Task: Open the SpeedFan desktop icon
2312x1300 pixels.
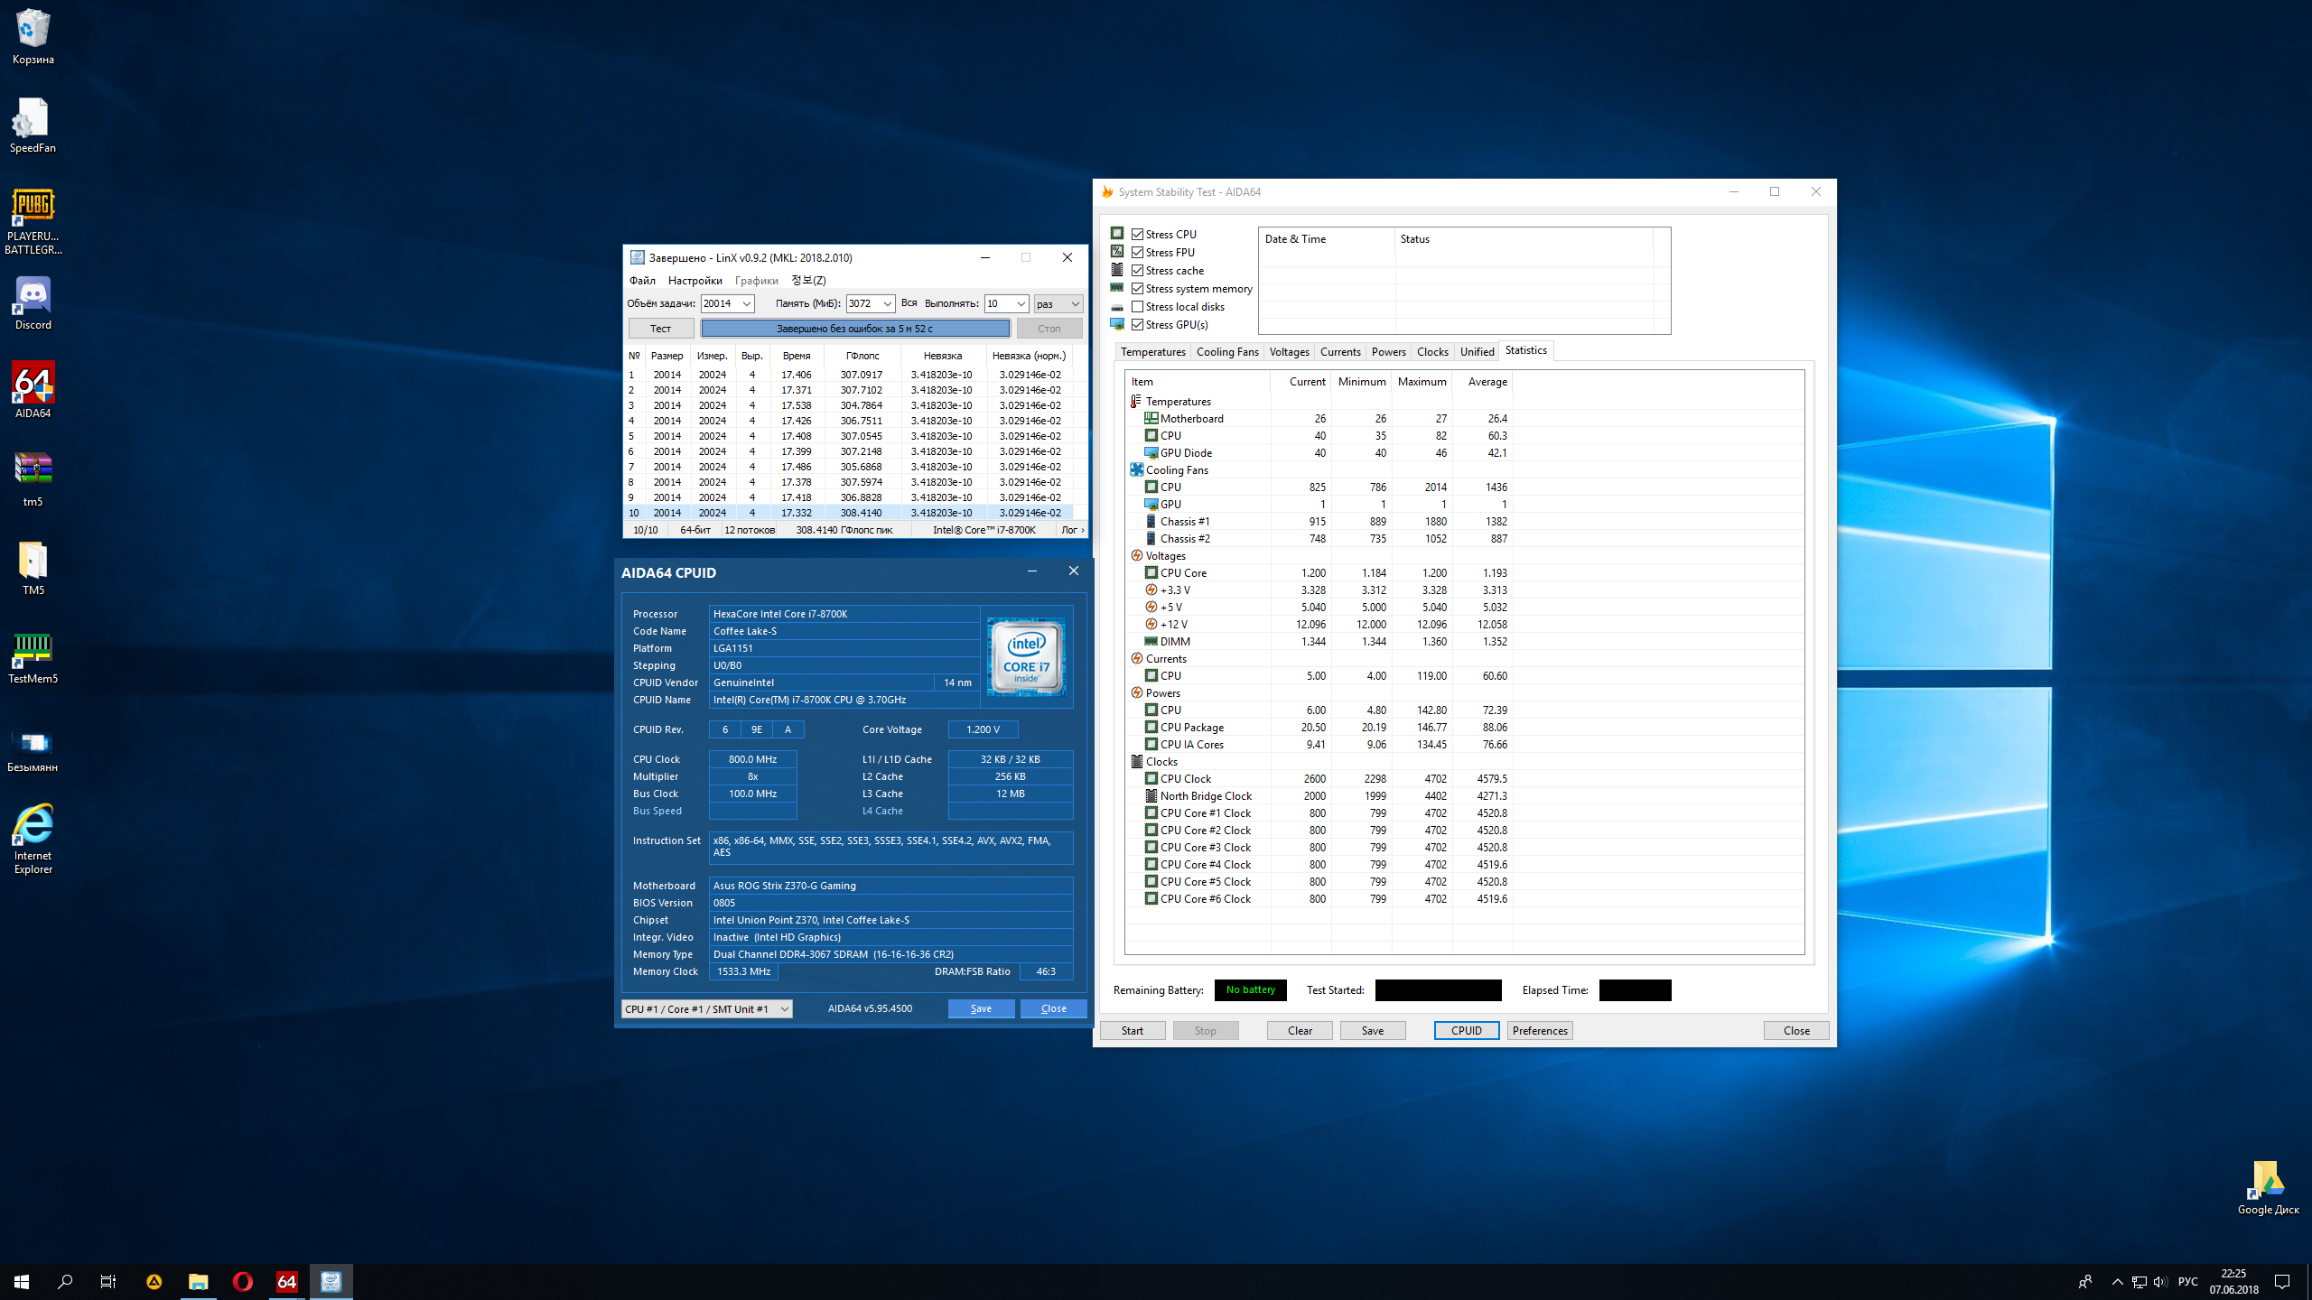Action: tap(33, 120)
